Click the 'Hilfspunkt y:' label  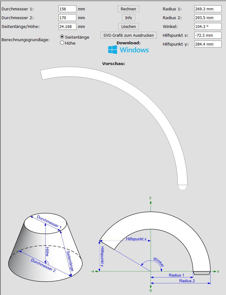pyautogui.click(x=176, y=44)
